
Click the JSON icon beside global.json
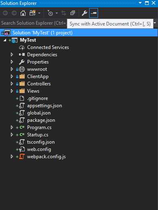pyautogui.click(x=22, y=113)
